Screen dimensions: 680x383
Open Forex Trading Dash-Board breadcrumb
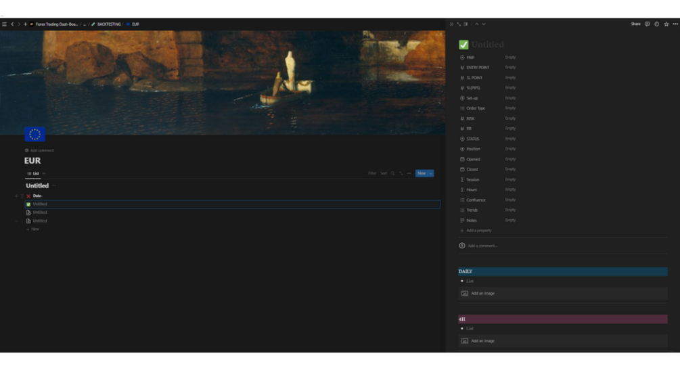[x=53, y=24]
